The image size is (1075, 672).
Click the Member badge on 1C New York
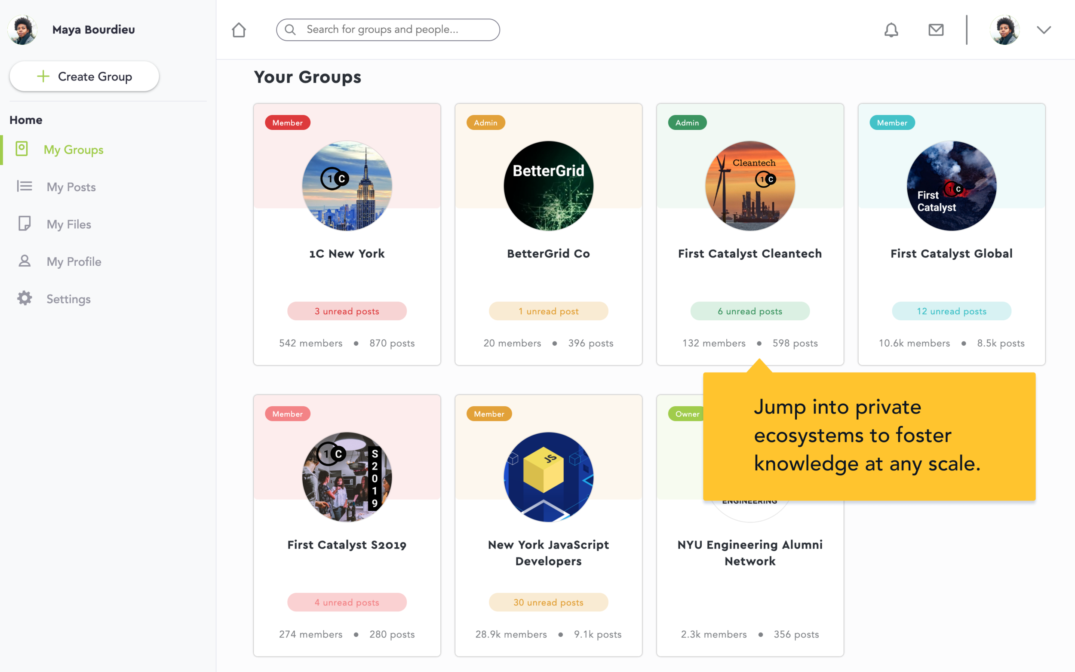[x=288, y=123]
